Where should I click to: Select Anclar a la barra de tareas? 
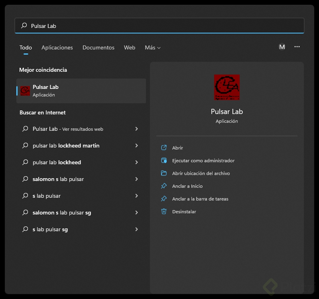[200, 199]
